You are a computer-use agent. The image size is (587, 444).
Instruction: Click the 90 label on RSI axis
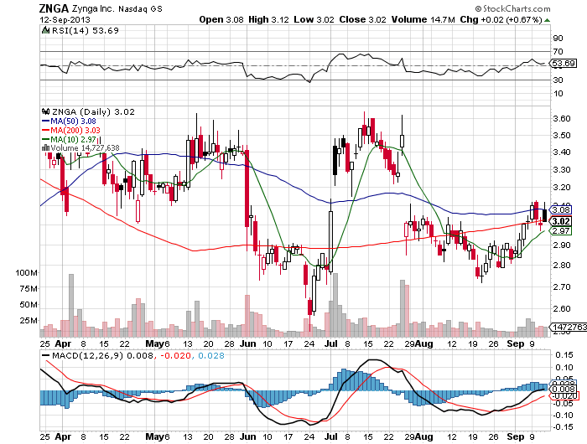click(x=558, y=39)
